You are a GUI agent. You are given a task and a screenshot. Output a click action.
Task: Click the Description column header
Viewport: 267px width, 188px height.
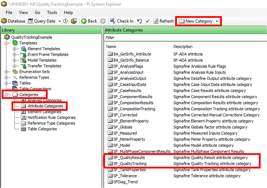pyautogui.click(x=183, y=47)
